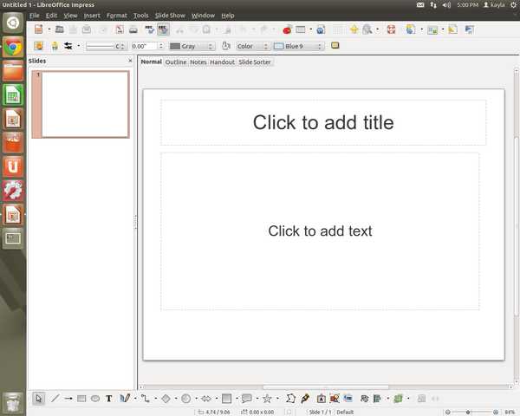Expand the New document dropdown arrow

click(x=49, y=29)
